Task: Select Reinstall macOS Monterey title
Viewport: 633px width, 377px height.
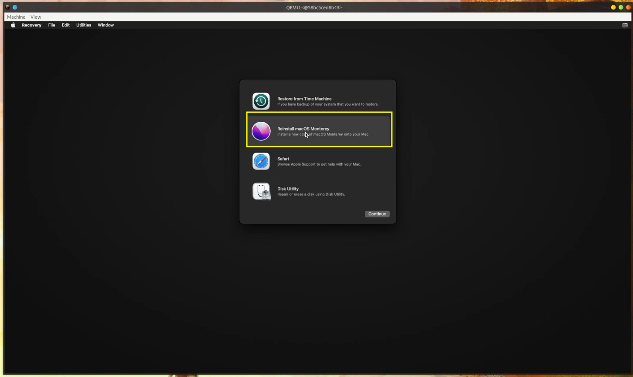Action: click(x=303, y=129)
